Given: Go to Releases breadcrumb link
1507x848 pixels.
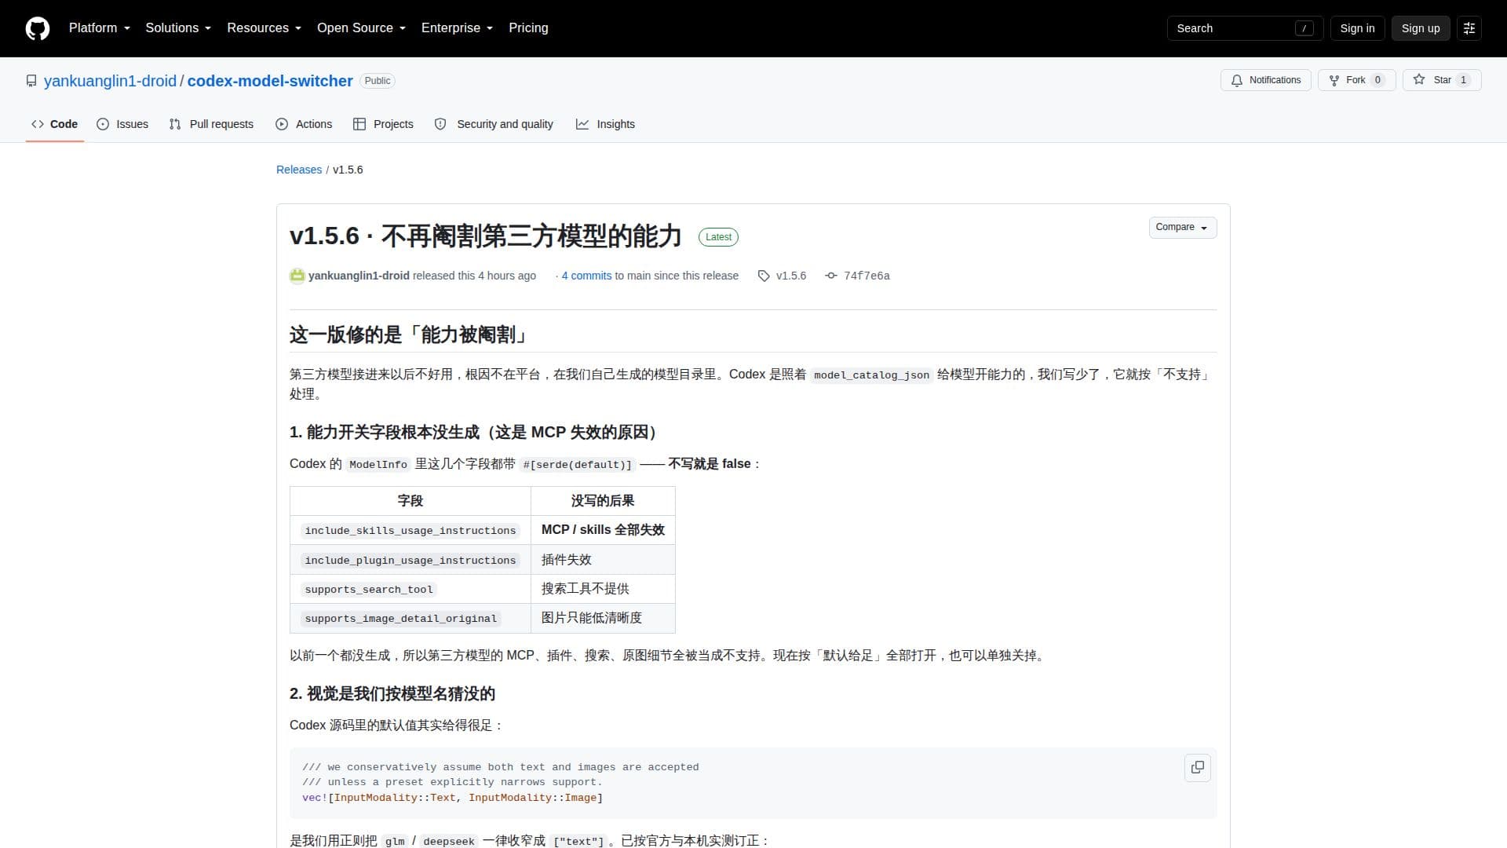Looking at the screenshot, I should [x=299, y=170].
